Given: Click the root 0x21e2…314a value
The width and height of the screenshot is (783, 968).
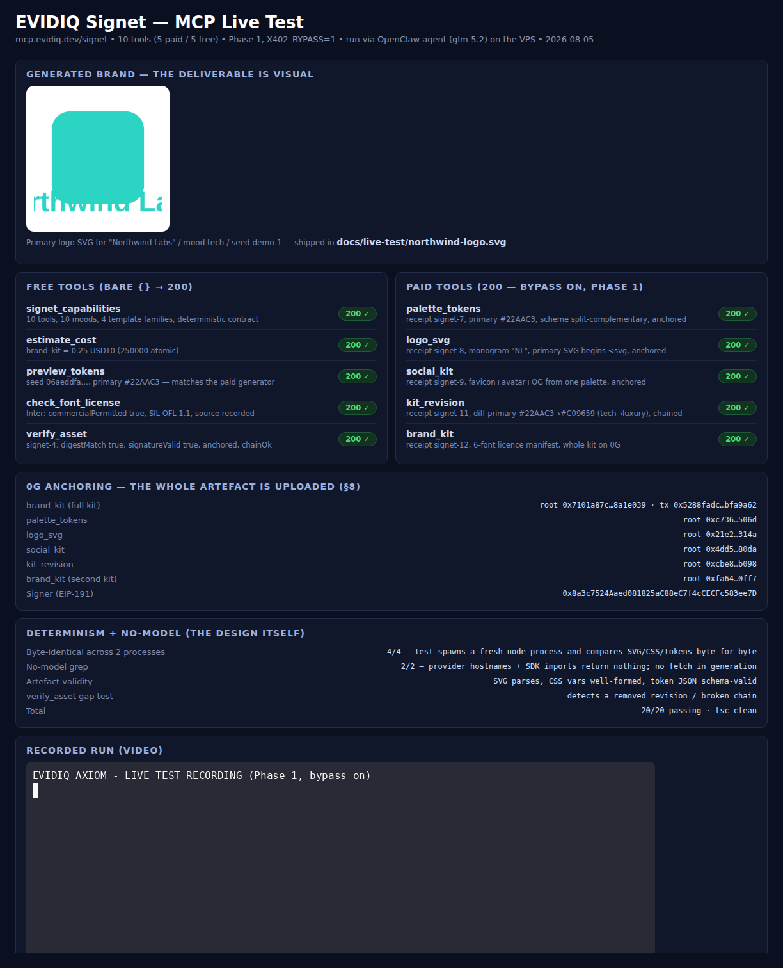Looking at the screenshot, I should coord(720,535).
